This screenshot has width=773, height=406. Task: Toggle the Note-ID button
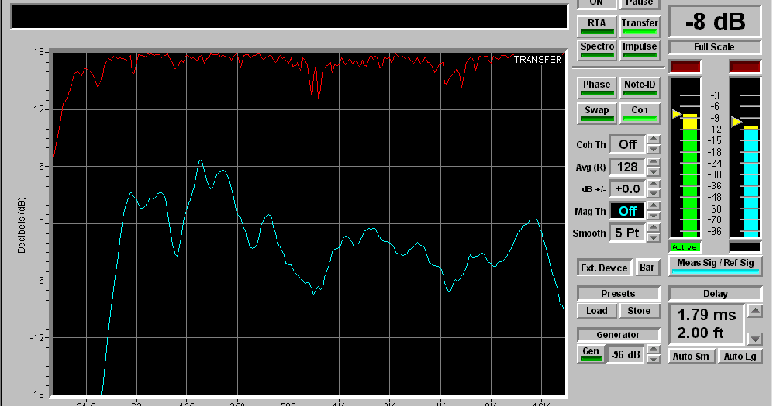point(640,87)
